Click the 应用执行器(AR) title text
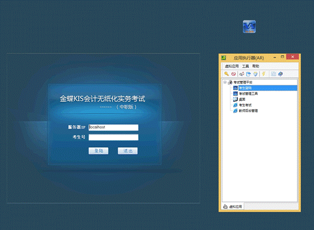The width and height of the screenshot is (314, 230). pyautogui.click(x=249, y=58)
